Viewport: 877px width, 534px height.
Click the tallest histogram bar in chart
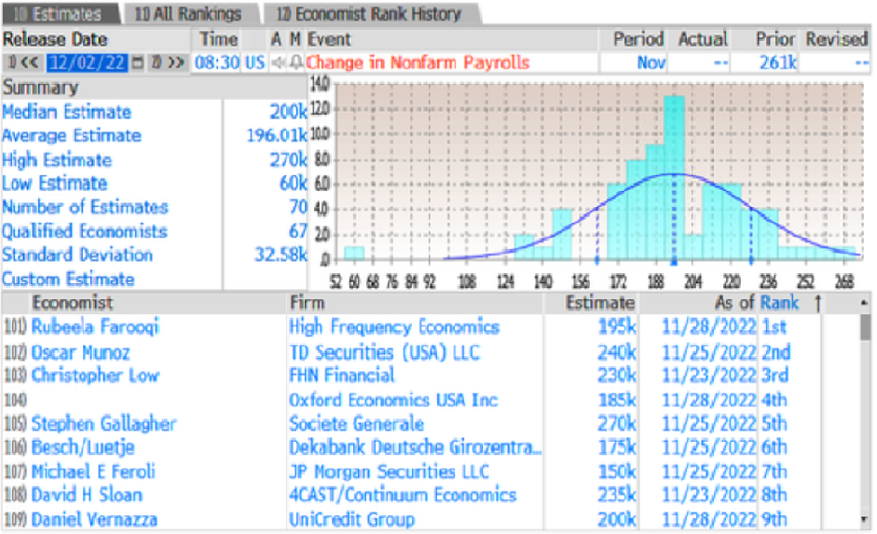click(675, 177)
